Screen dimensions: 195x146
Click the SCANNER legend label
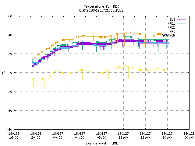point(168,35)
